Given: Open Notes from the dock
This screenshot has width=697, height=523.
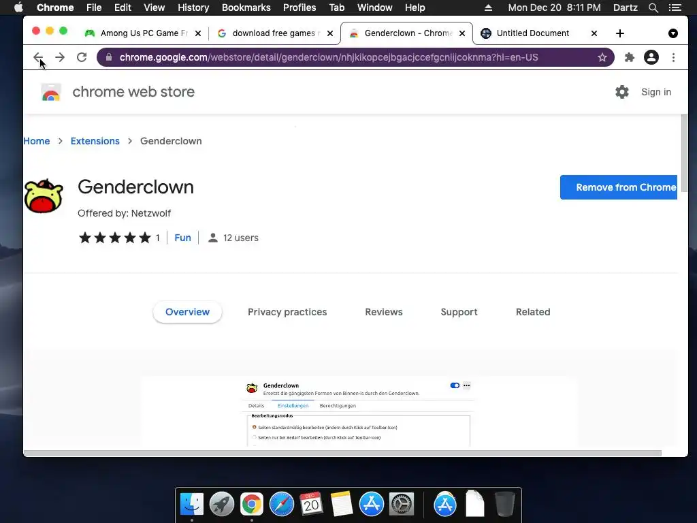Looking at the screenshot, I should point(342,505).
